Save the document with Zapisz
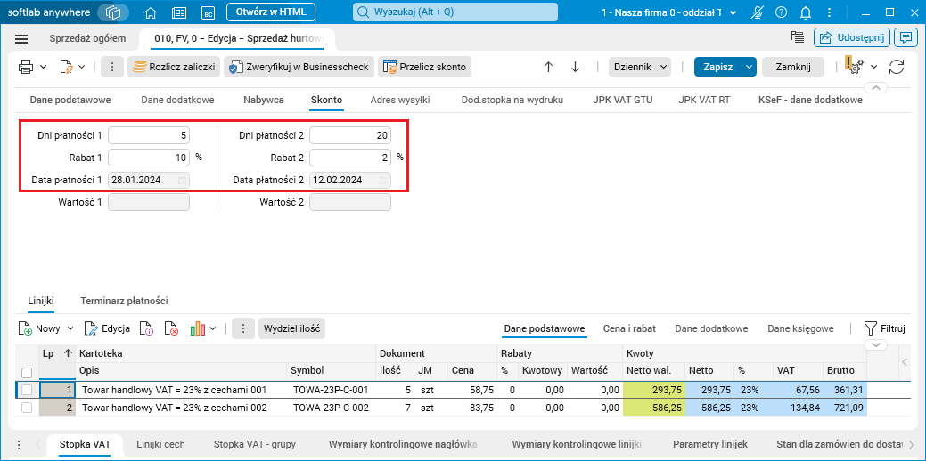Image resolution: width=926 pixels, height=461 pixels. (718, 68)
